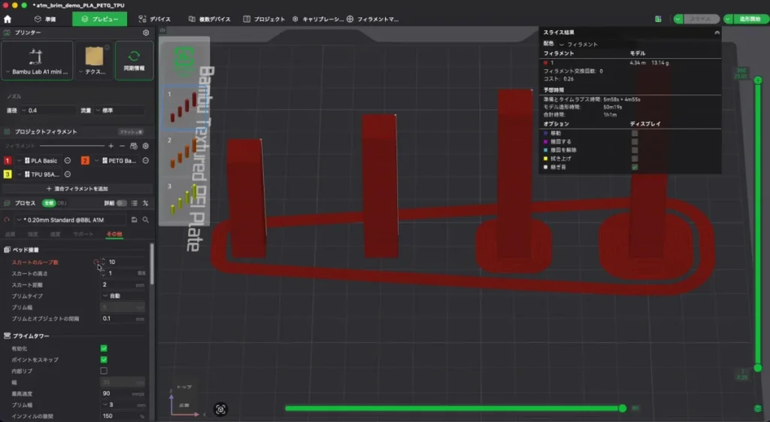Select 全般 global scope button

(48, 203)
